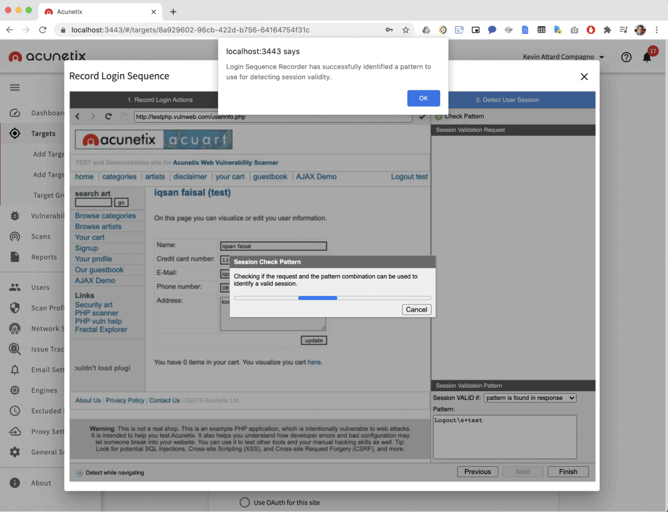Click OK in the localhost alert dialog

point(424,98)
